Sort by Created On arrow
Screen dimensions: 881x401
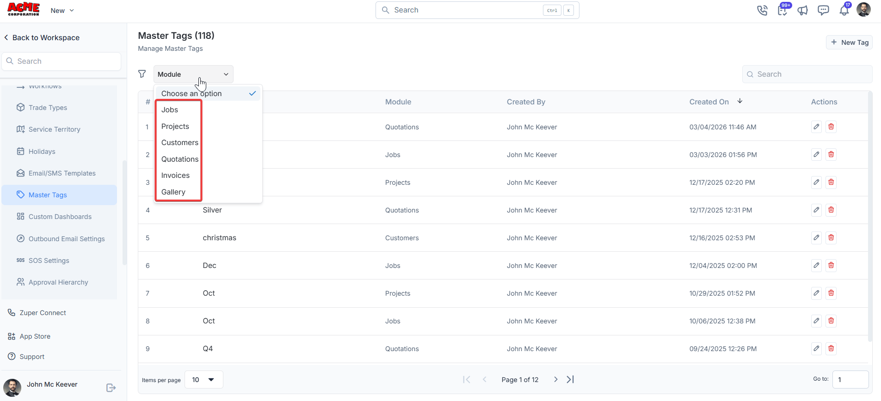(740, 101)
